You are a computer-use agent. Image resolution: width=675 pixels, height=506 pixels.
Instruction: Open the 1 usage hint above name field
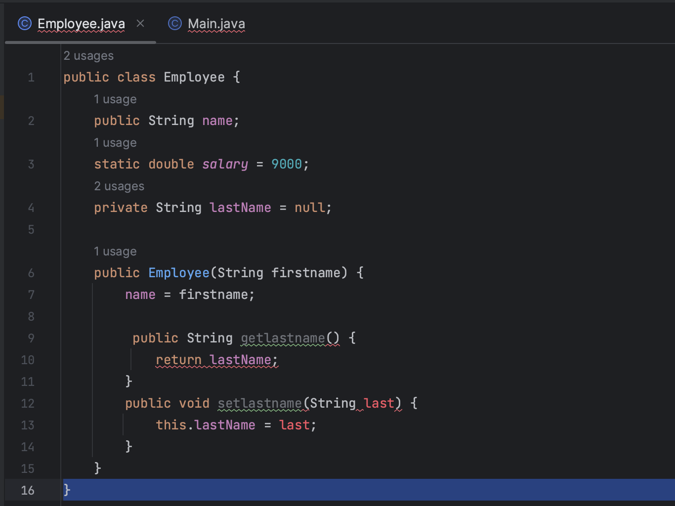coord(115,99)
